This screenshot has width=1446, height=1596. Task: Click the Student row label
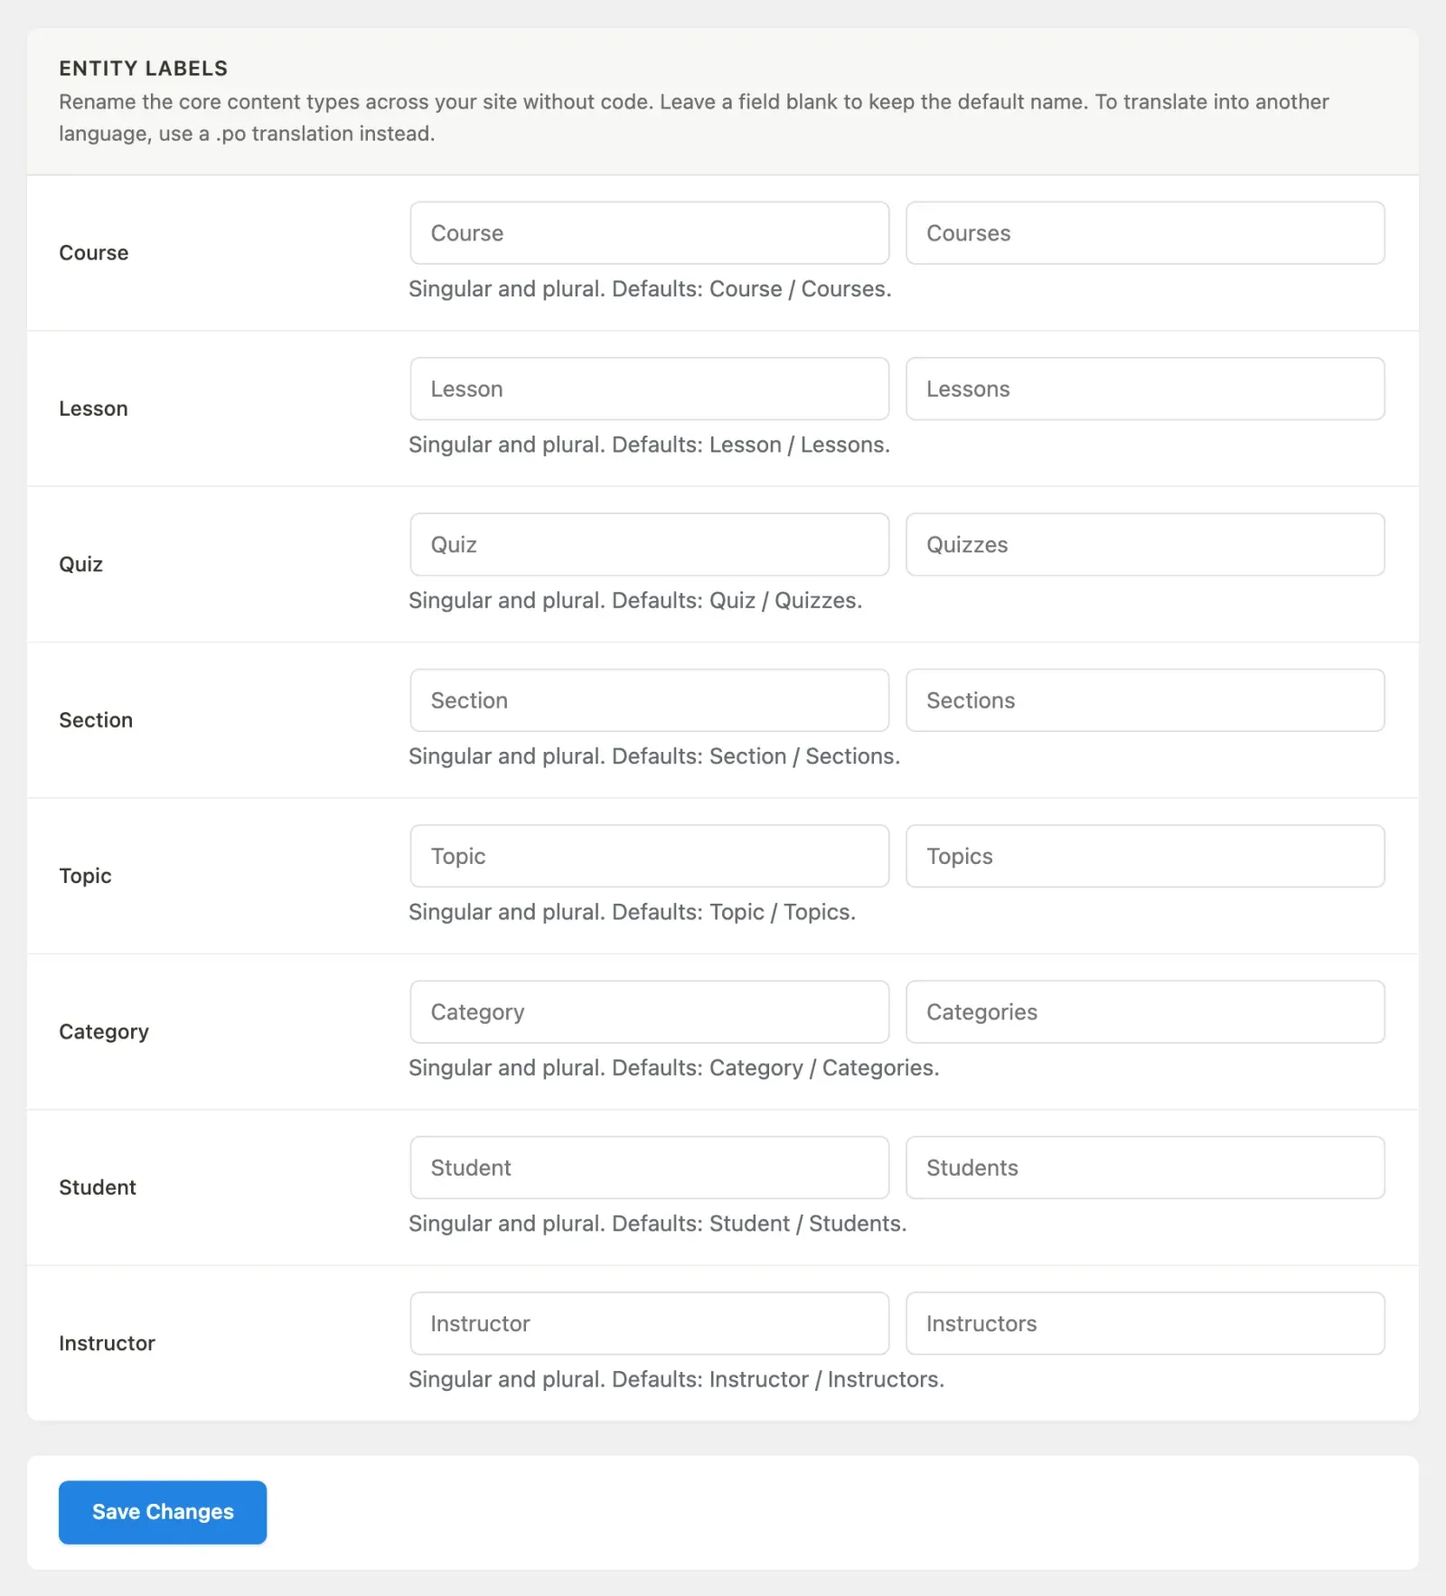tap(98, 1188)
